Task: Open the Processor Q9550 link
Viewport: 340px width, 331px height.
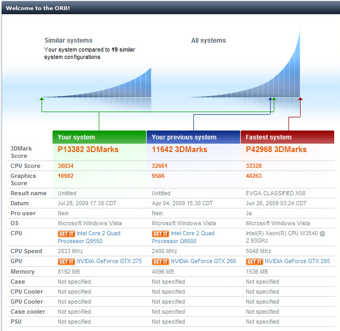Action: (x=80, y=241)
